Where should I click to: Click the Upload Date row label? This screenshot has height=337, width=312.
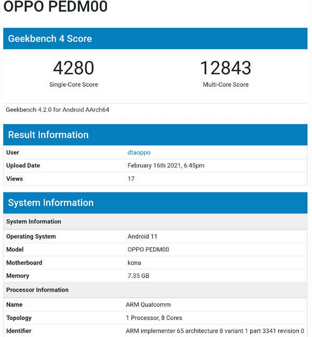click(23, 165)
